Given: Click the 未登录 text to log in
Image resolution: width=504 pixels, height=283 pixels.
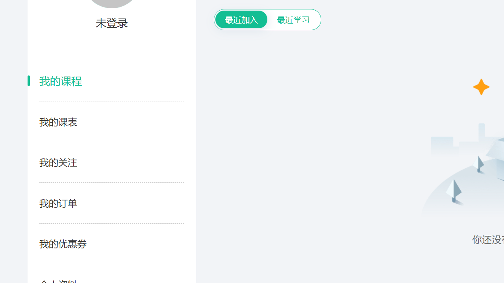Looking at the screenshot, I should 111,23.
